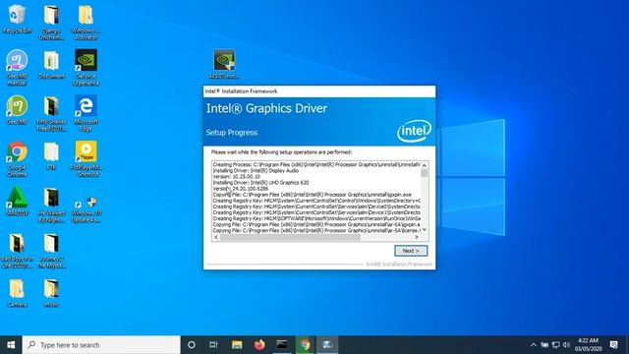Viewport: 629px width, 354px height.
Task: Show hidden system tray icons
Action: (x=533, y=345)
